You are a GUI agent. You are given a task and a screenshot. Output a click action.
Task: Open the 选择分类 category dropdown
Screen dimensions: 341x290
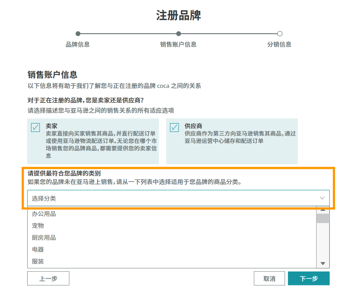pos(178,198)
